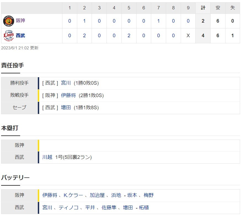The height and width of the screenshot is (216, 242).
Task: Open the 阪神 team link in scoreboard
Action: point(20,21)
